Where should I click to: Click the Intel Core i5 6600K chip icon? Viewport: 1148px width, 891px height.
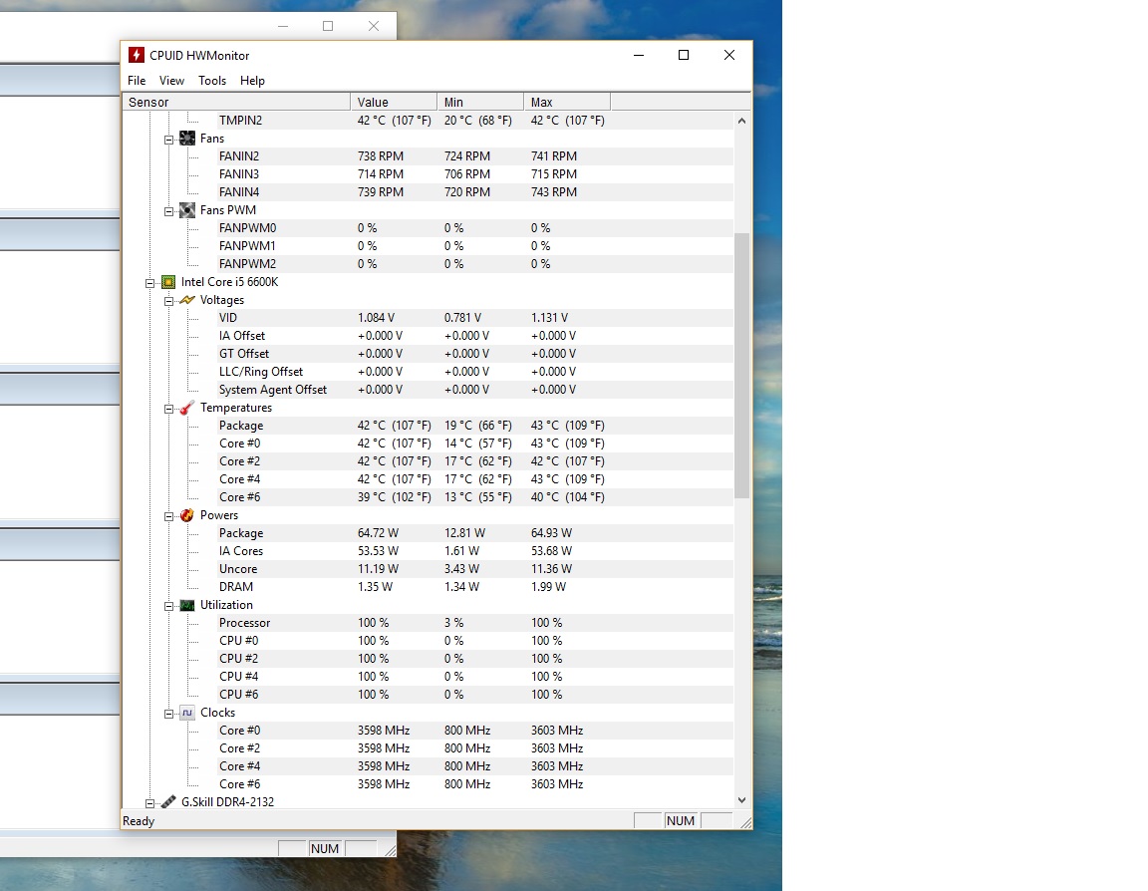click(x=168, y=282)
